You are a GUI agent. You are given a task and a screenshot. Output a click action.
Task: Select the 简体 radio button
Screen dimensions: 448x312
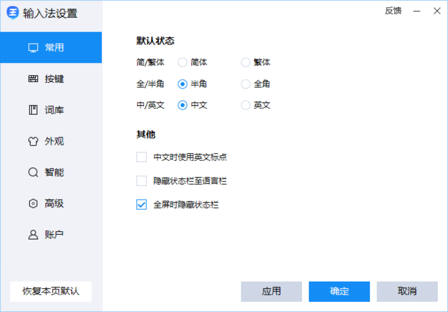pyautogui.click(x=183, y=62)
